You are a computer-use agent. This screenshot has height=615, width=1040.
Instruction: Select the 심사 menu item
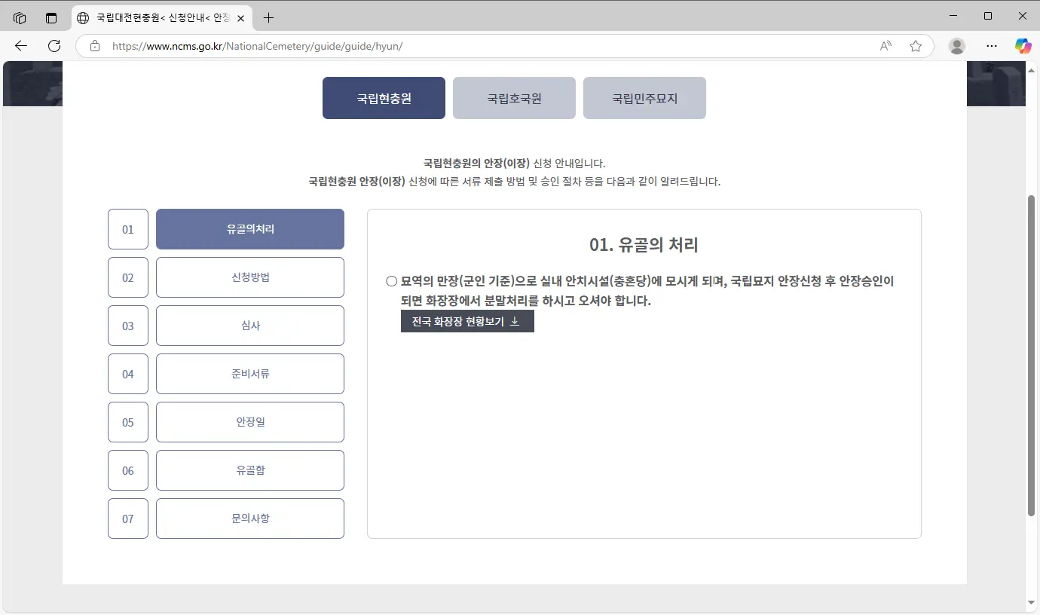tap(249, 326)
